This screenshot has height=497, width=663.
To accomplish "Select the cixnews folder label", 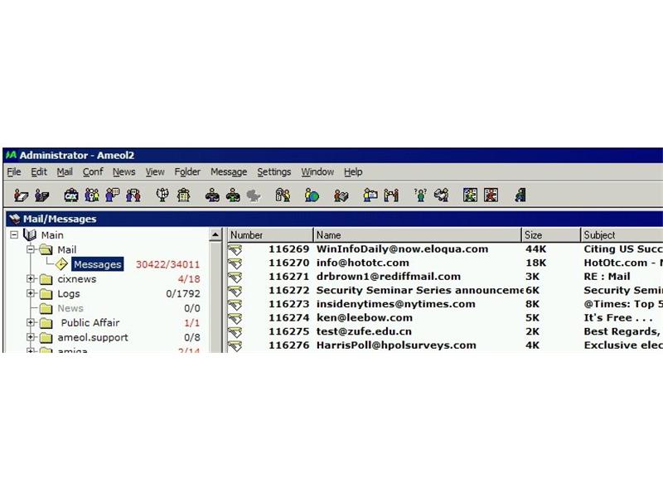I will [x=77, y=279].
